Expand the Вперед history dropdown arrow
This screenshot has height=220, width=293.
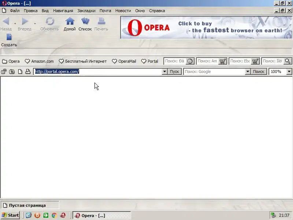[35, 23]
